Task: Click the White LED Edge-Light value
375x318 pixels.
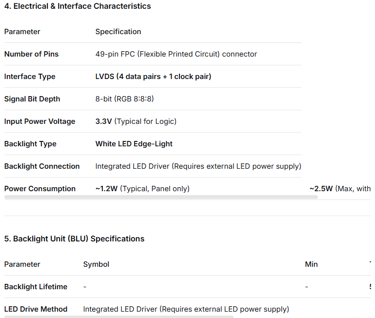Action: point(134,144)
